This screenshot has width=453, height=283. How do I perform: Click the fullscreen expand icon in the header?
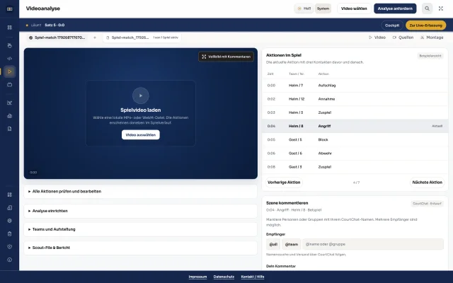441,8
